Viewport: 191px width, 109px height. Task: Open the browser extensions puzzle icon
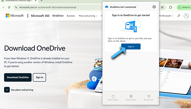pyautogui.click(x=171, y=7)
